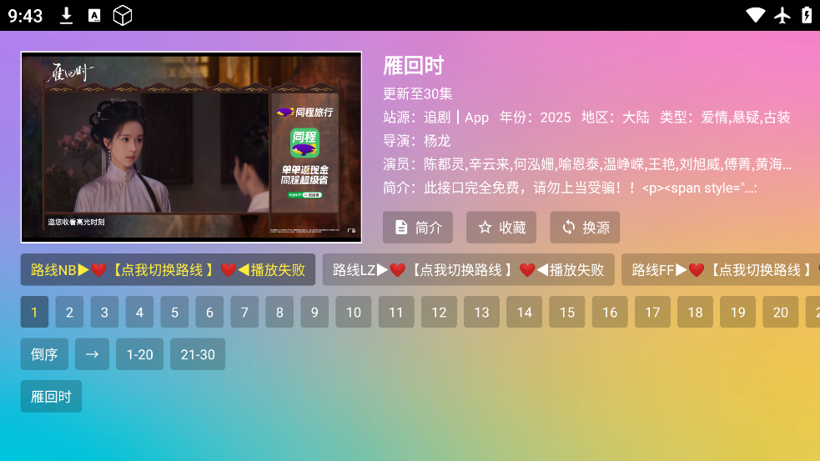
Task: Show episode range 21-30
Action: click(x=198, y=354)
